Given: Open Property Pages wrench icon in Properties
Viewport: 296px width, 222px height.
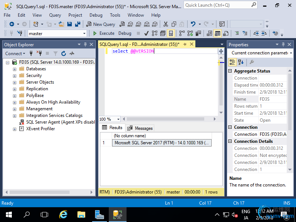Looking at the screenshot, I should pos(252,62).
